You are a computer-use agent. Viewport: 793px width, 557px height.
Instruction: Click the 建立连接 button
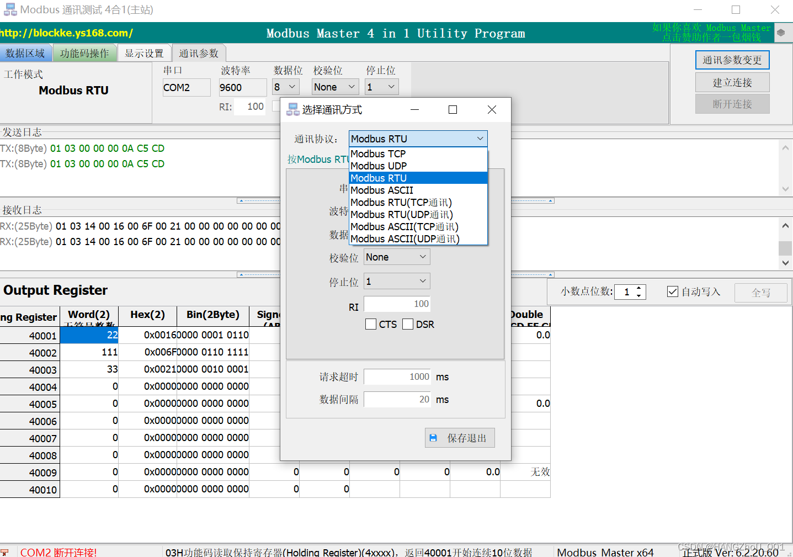click(732, 82)
